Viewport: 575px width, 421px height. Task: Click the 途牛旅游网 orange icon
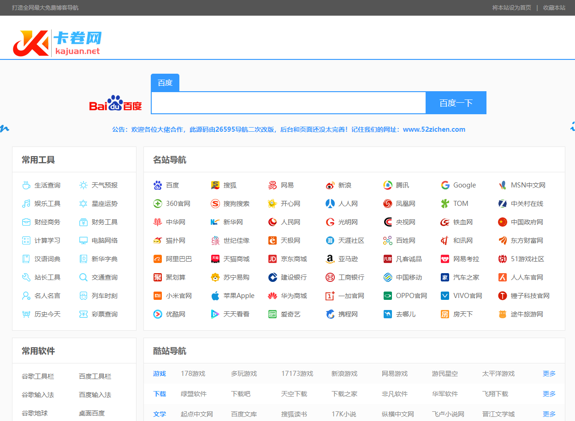coord(503,314)
